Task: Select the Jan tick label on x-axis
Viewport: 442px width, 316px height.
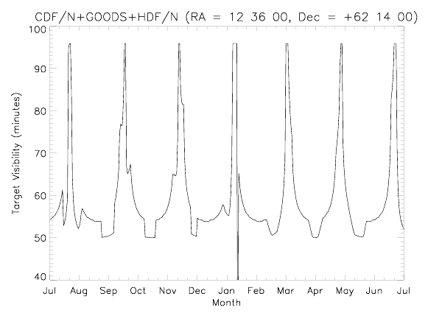Action: click(226, 292)
